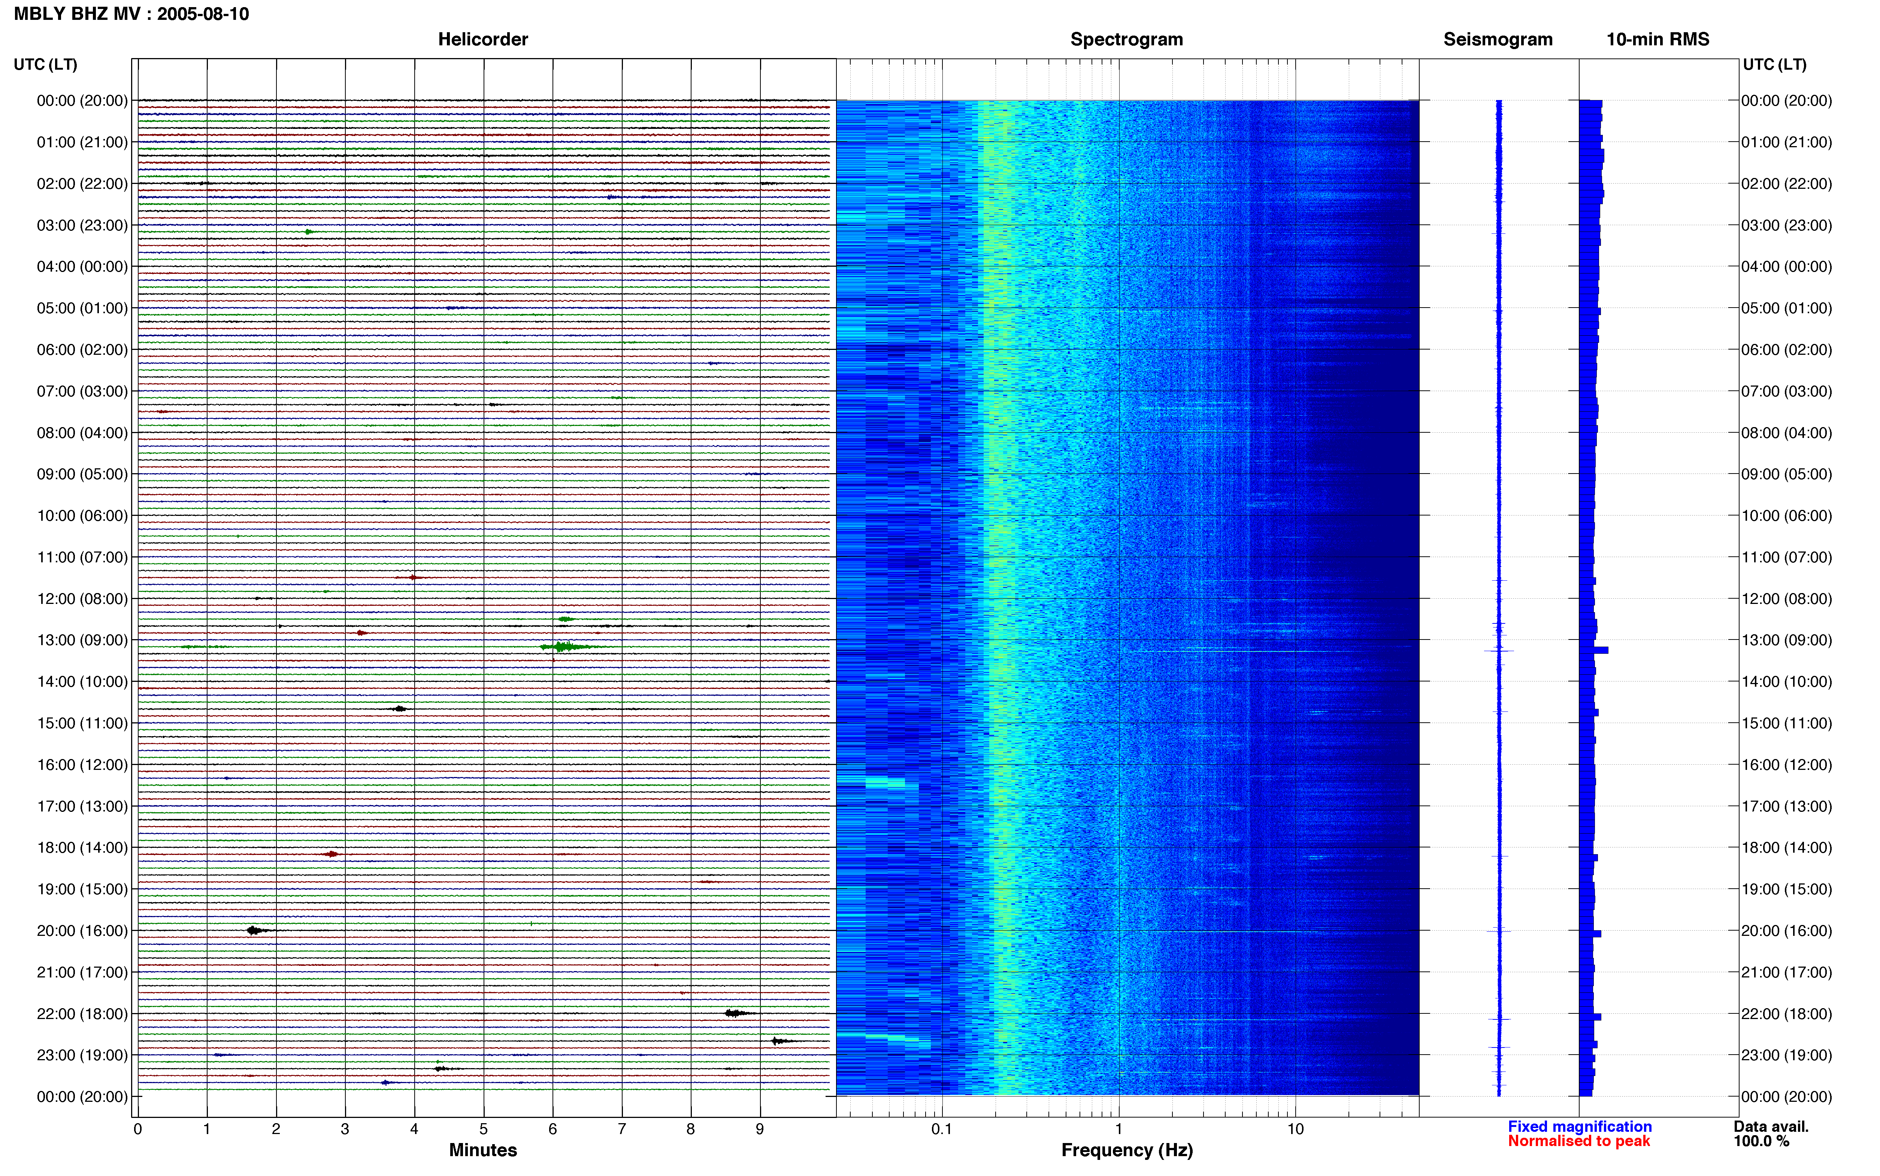The height and width of the screenshot is (1176, 1880).
Task: Click the left time label '22:00 (18:00)'
Action: pos(82,1013)
